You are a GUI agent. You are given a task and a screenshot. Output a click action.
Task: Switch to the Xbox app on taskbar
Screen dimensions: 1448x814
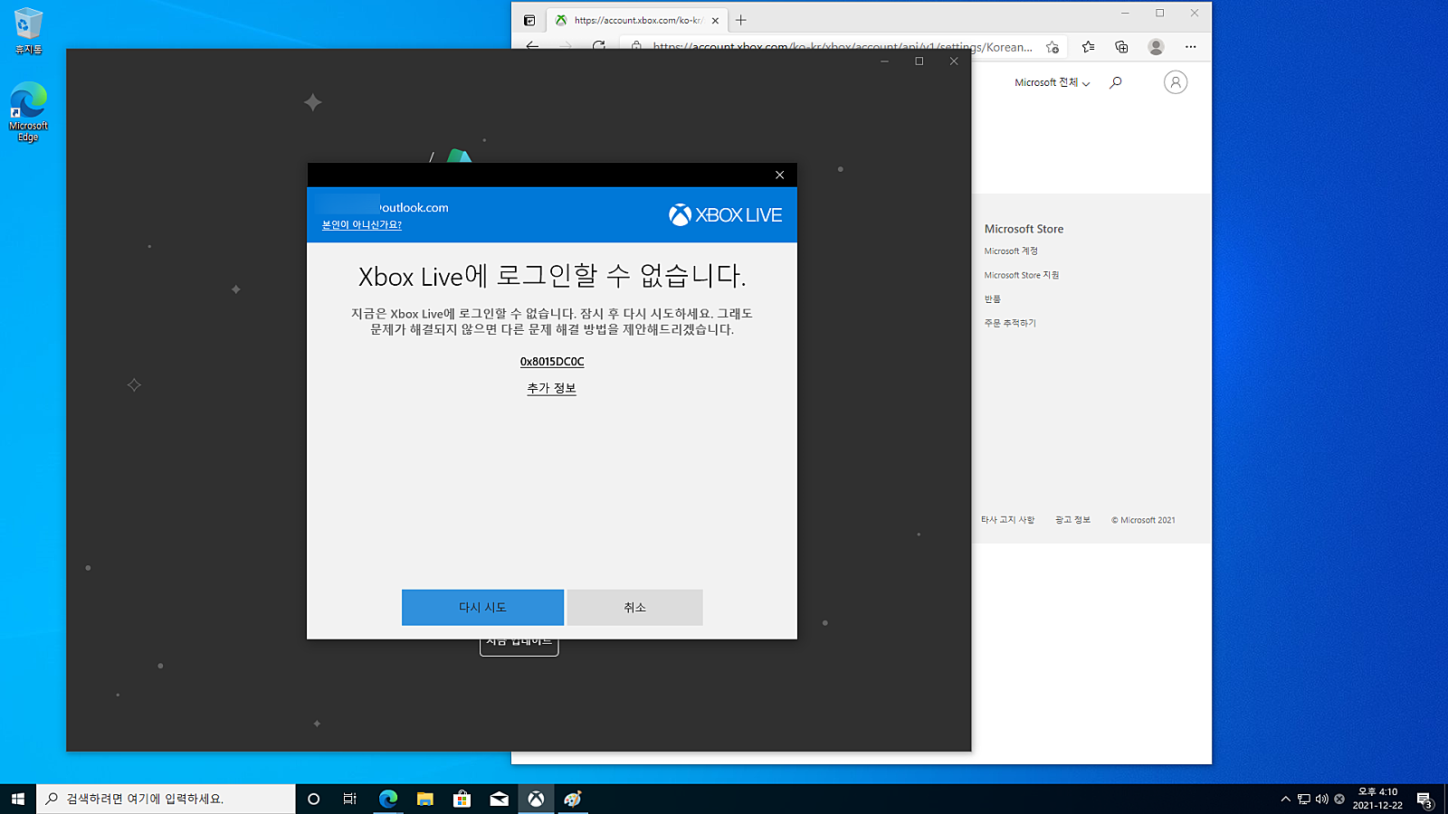tap(537, 799)
